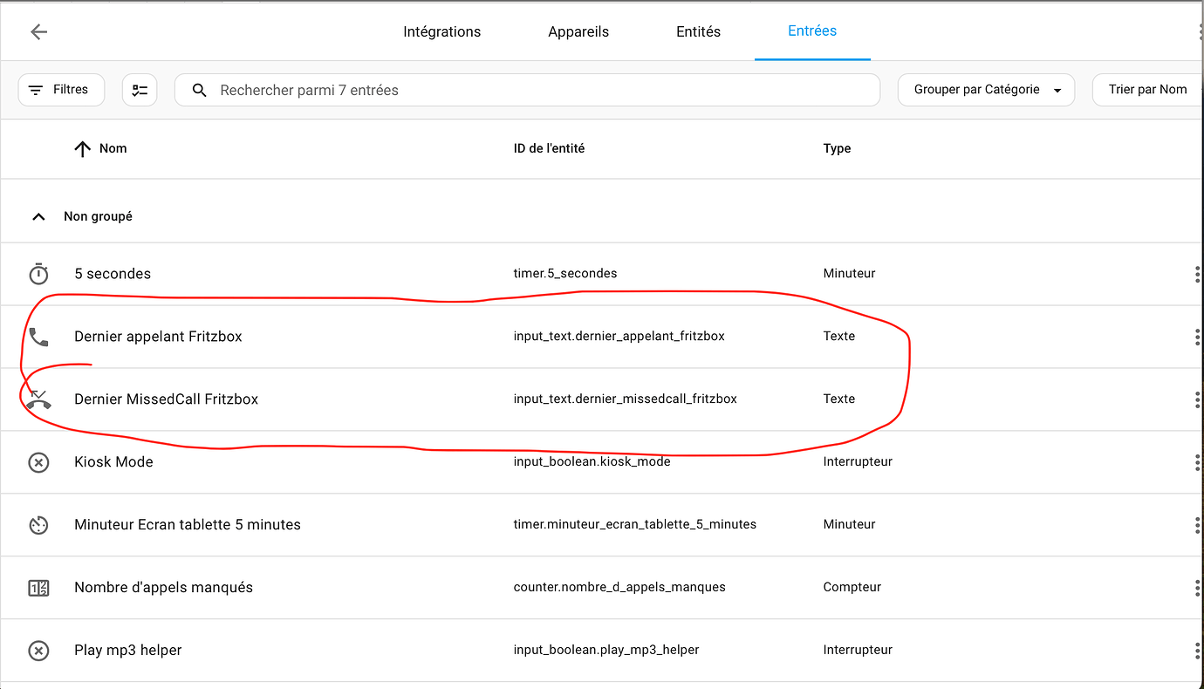The width and height of the screenshot is (1204, 689).
Task: Switch to the Appareils tab
Action: pyautogui.click(x=578, y=31)
